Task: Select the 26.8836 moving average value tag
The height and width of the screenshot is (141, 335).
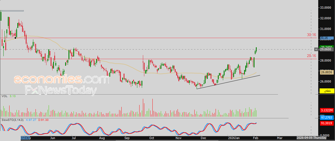Action: (x=327, y=72)
